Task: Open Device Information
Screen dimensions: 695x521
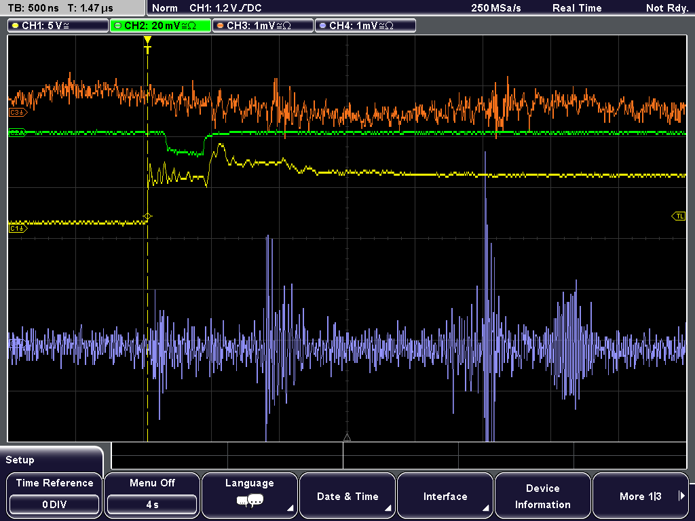Action: (542, 495)
